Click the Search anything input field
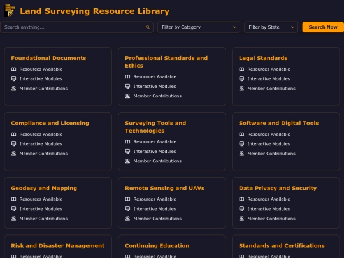Screen dimensions: 344x258 pos(76,27)
